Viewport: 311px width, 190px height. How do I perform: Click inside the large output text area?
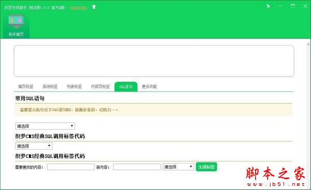click(154, 61)
